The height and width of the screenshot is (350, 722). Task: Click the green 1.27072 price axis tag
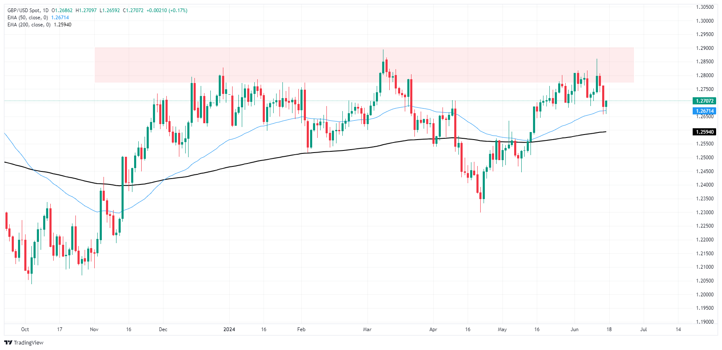704,101
